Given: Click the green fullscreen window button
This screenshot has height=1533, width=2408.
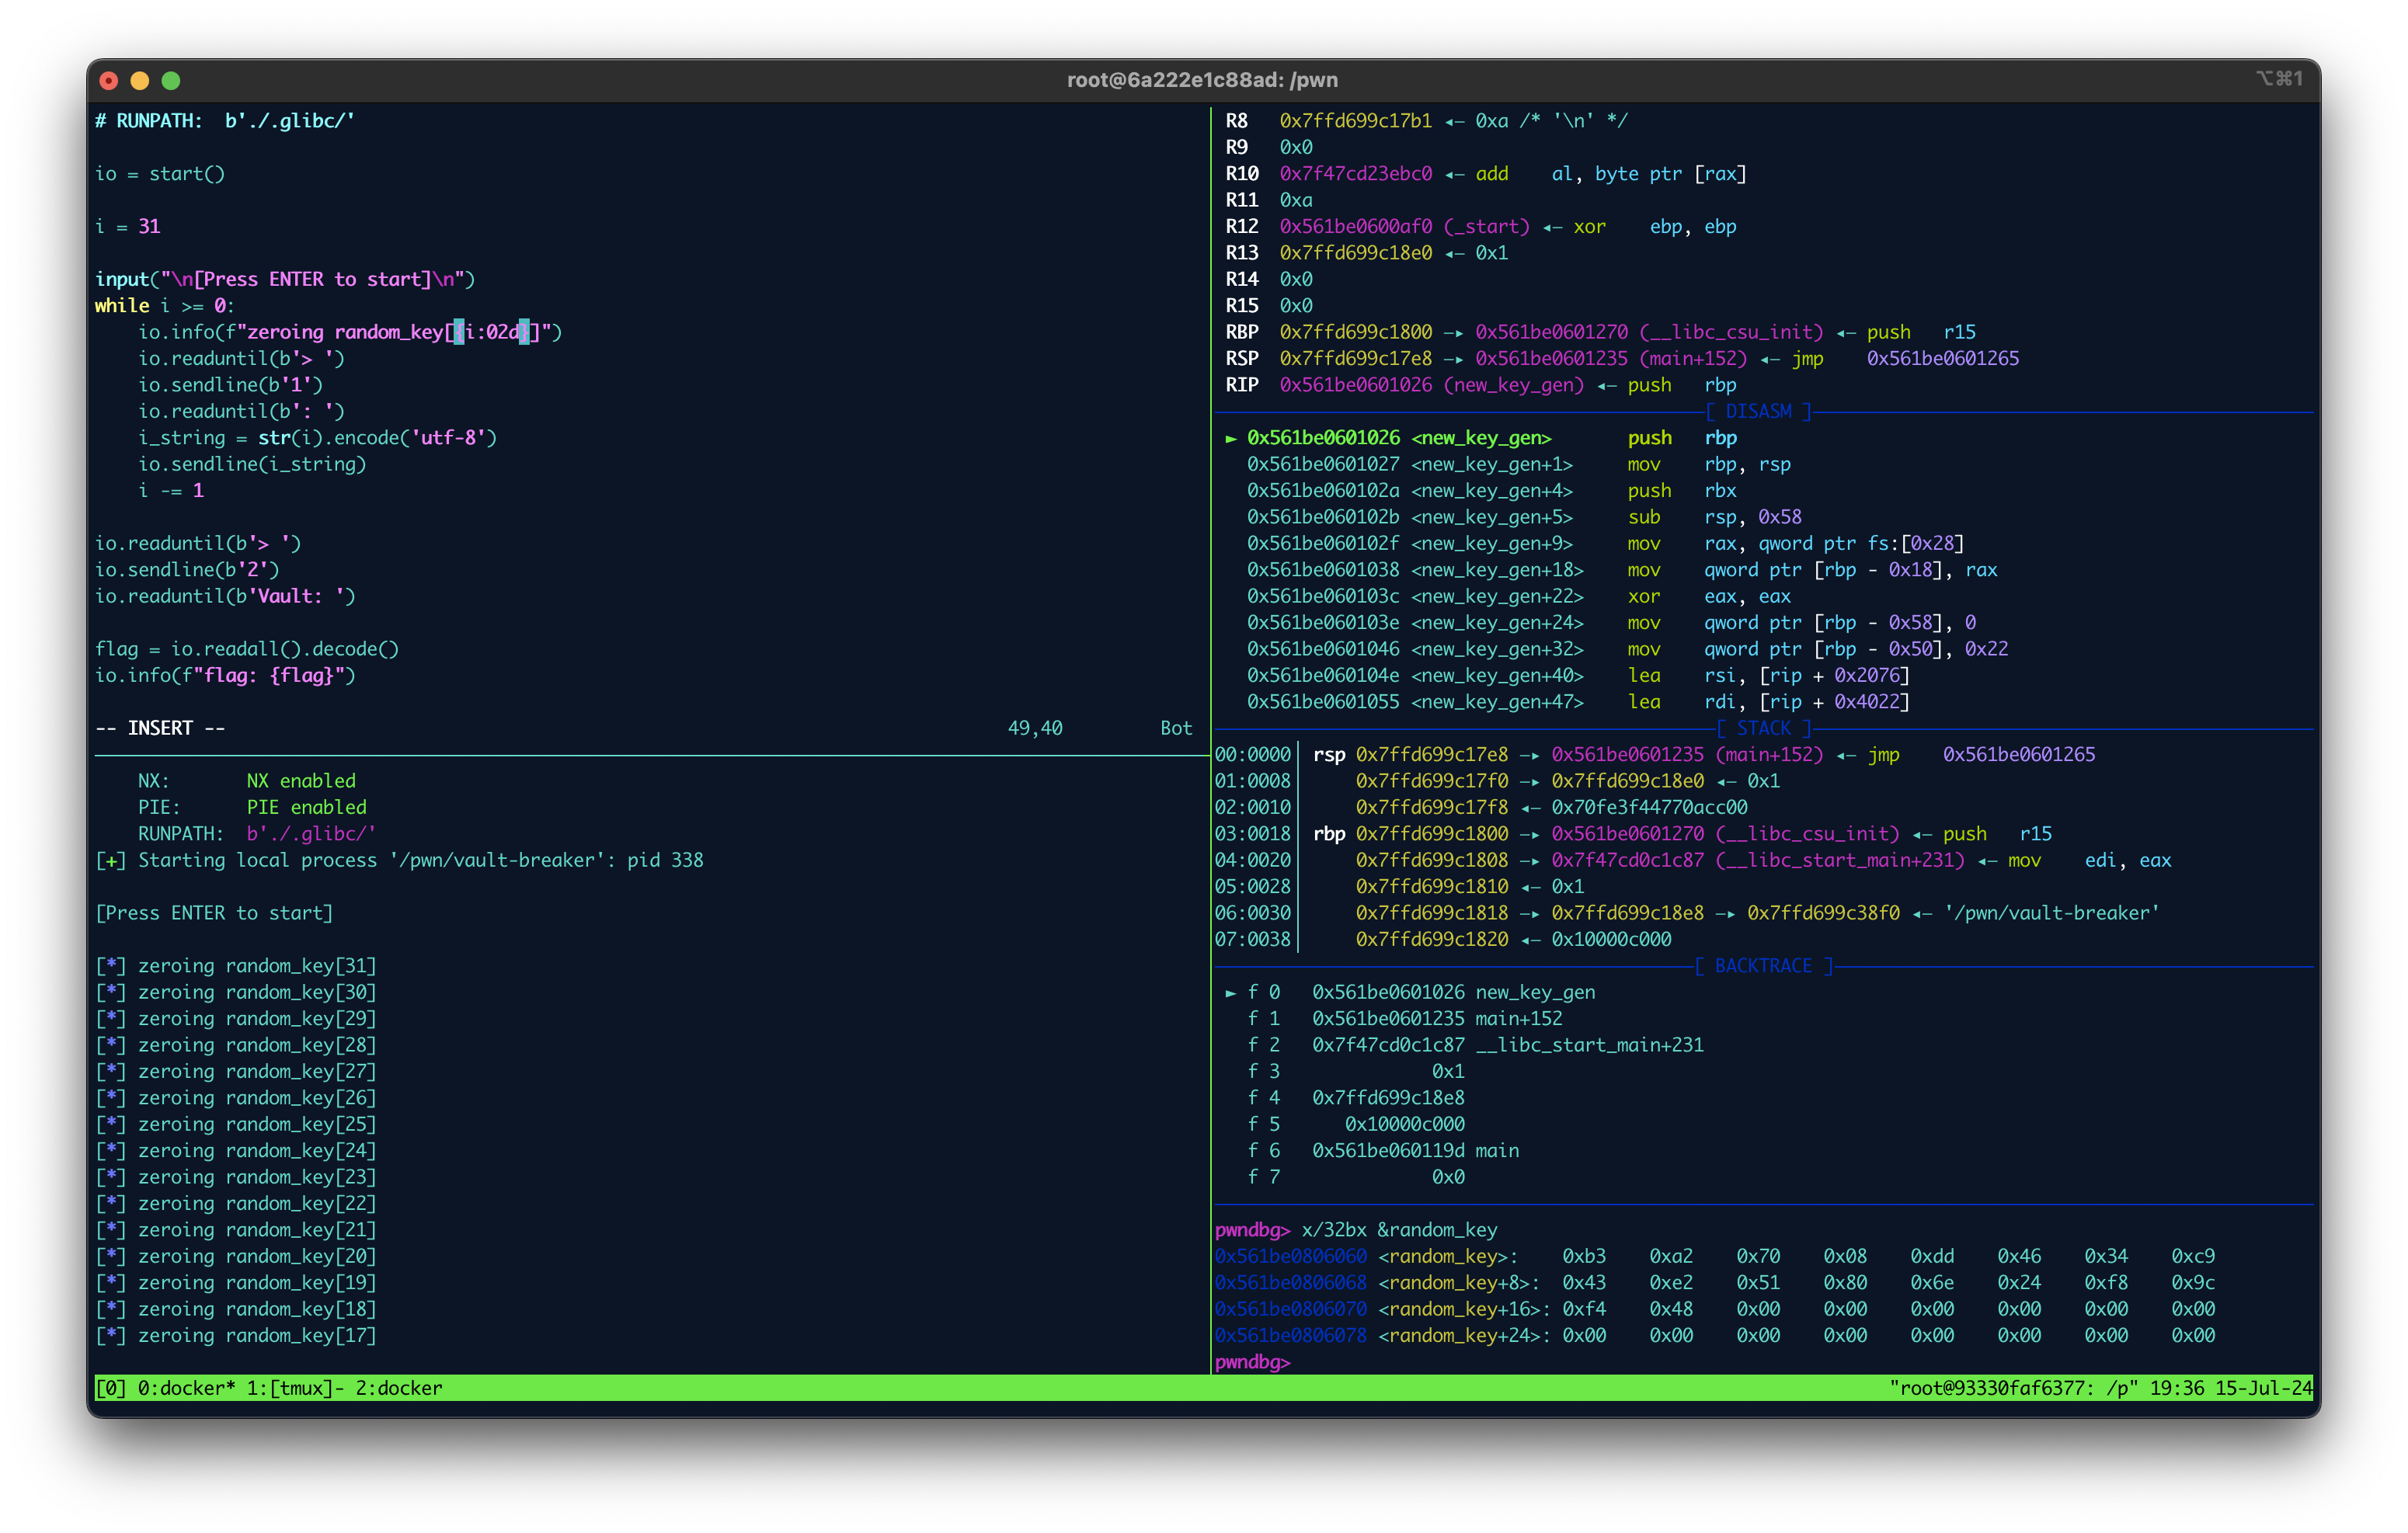Looking at the screenshot, I should 171,80.
